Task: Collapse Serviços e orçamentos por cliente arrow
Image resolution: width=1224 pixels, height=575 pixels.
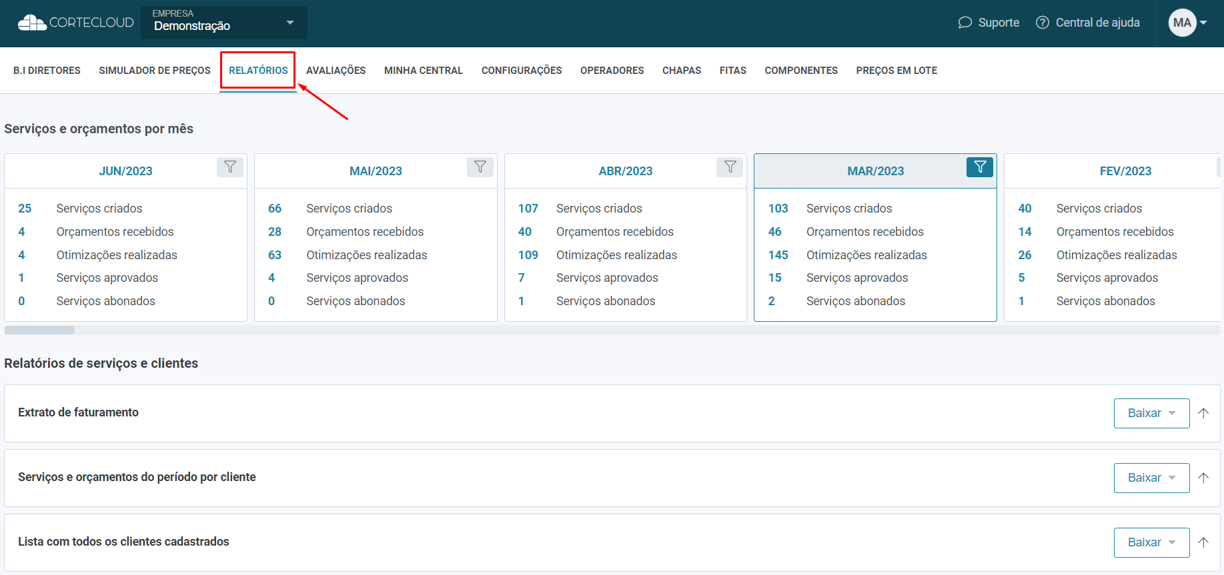Action: coord(1203,478)
